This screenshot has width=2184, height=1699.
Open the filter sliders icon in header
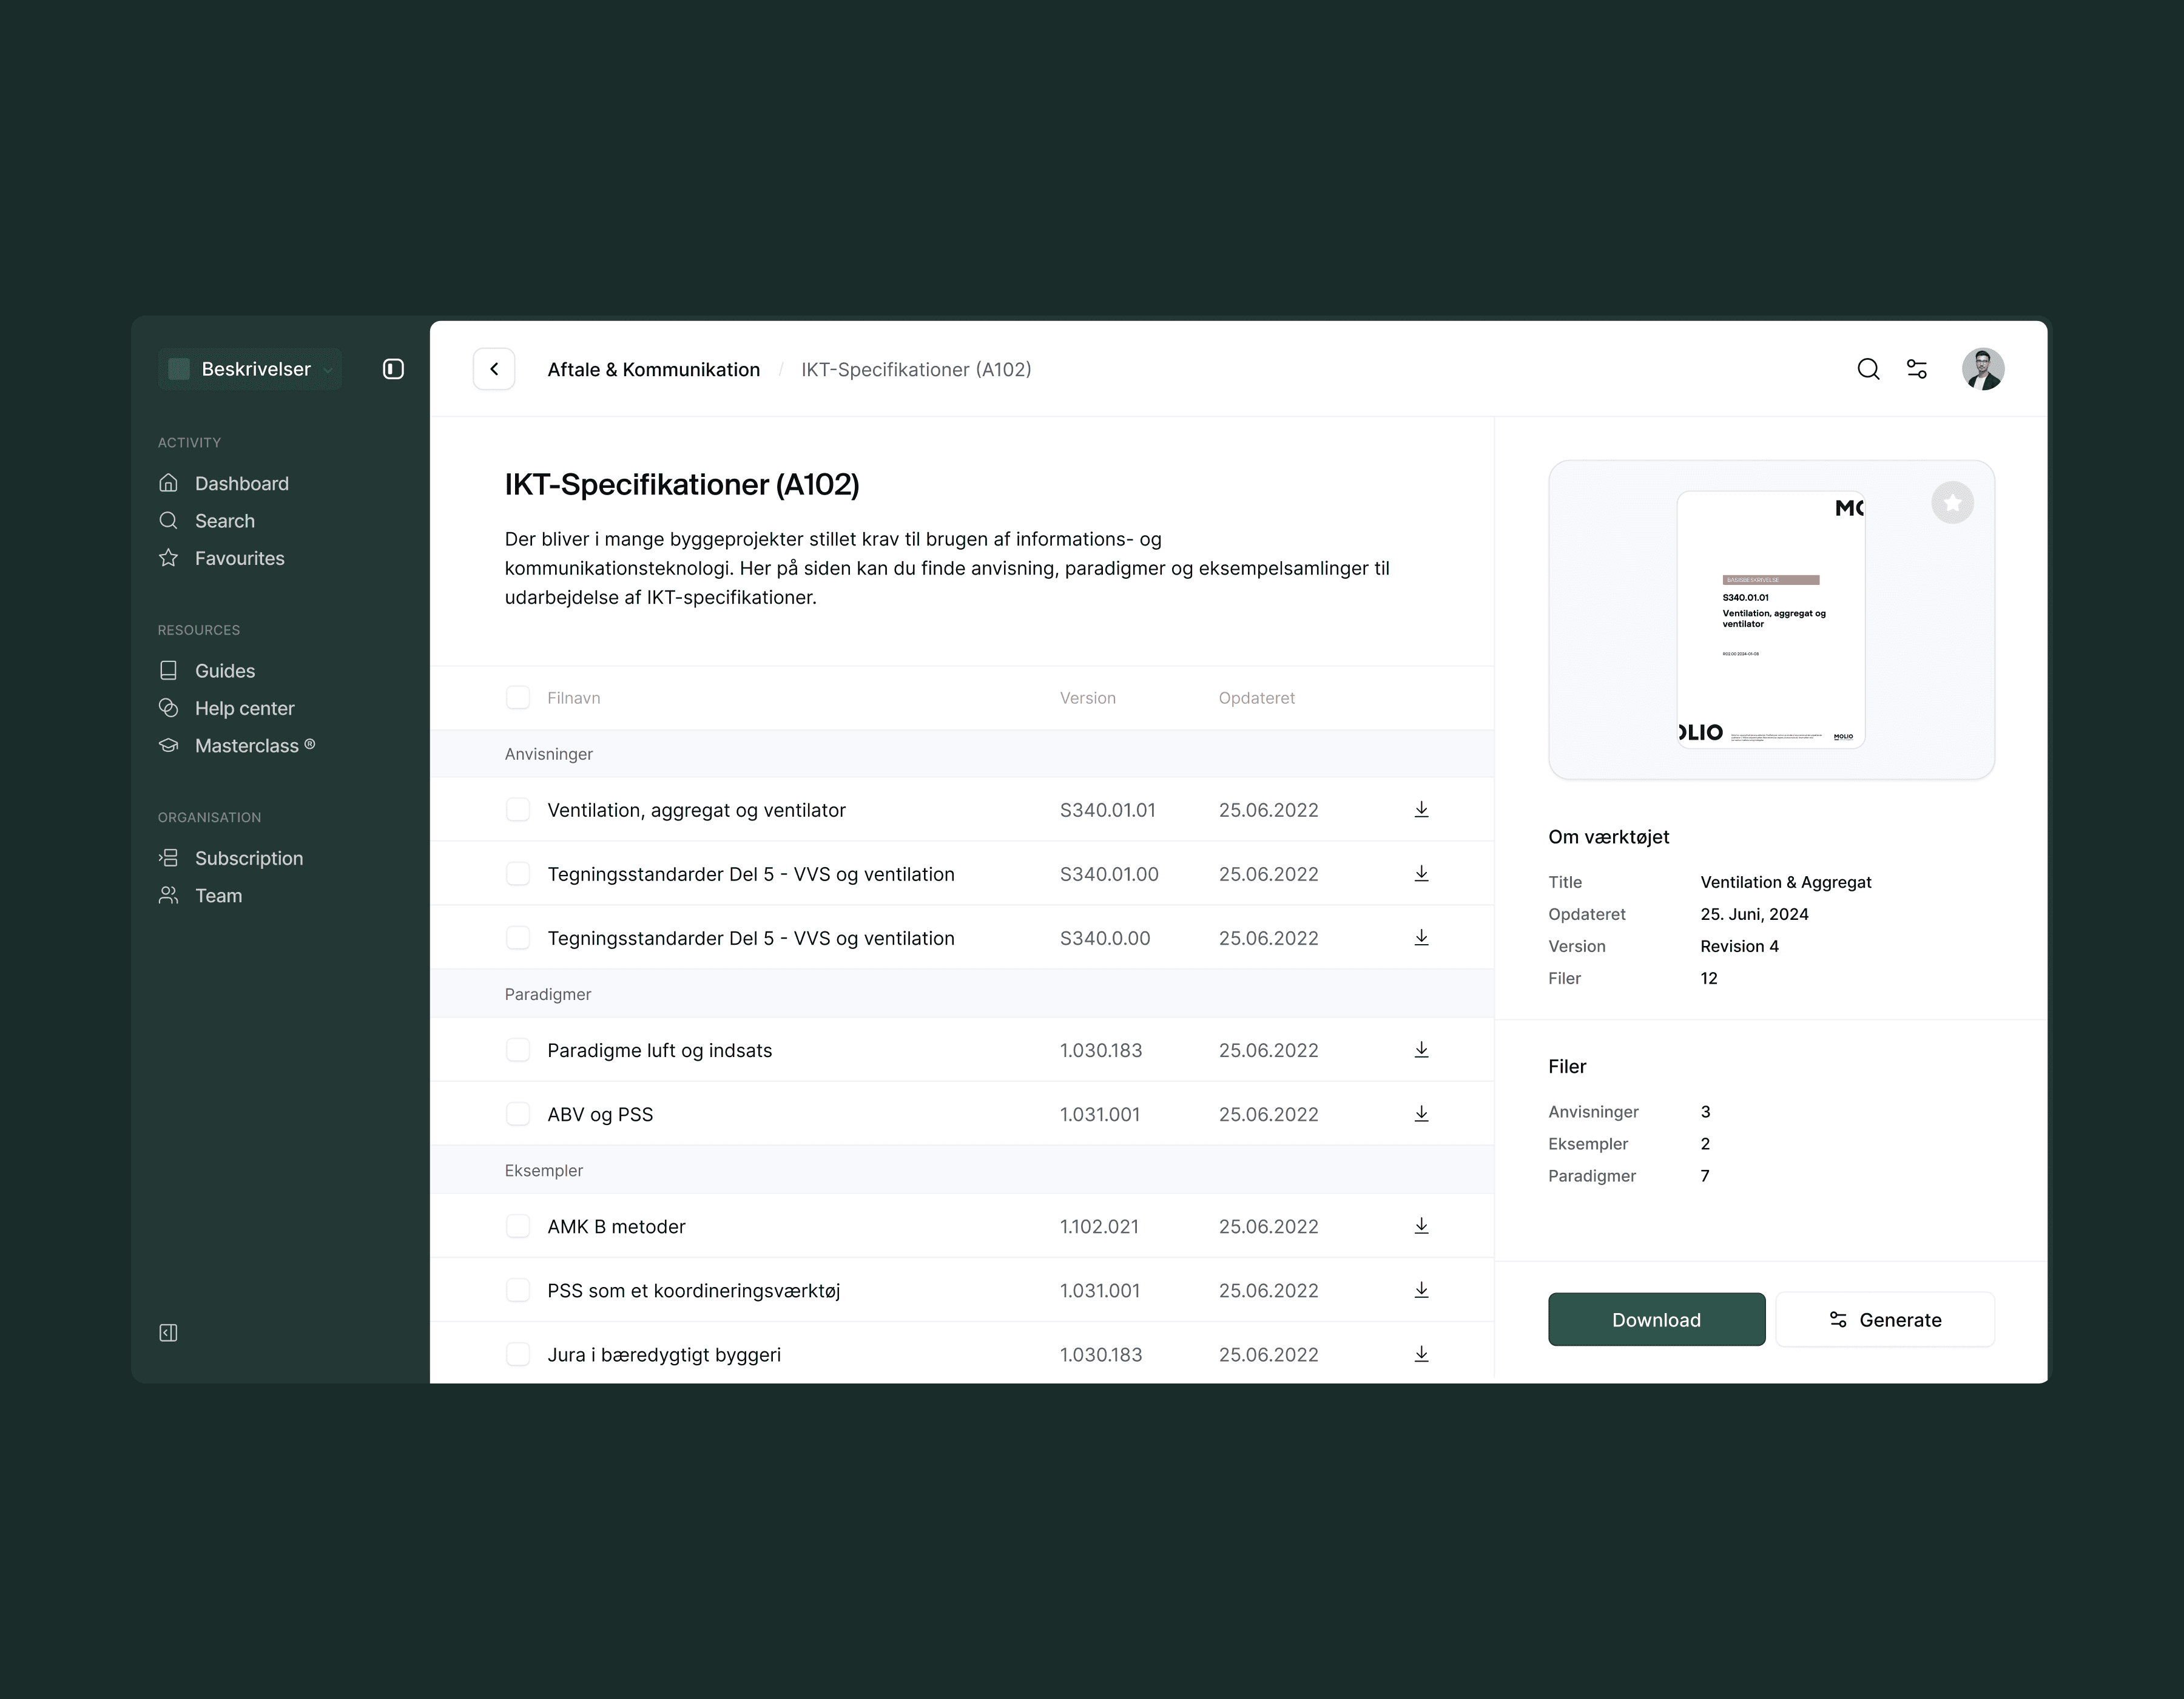pyautogui.click(x=1917, y=369)
